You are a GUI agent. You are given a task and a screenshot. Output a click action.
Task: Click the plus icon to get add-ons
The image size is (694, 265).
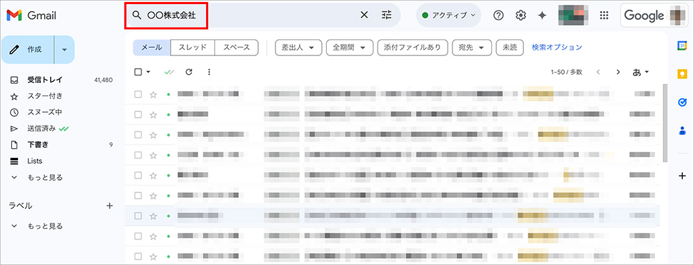[682, 176]
